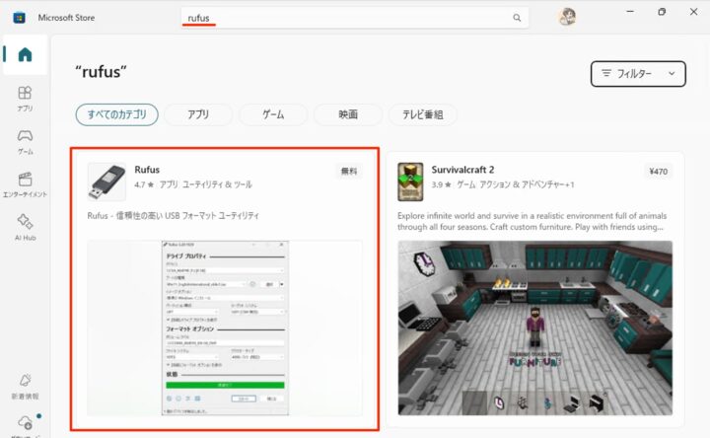This screenshot has height=438, width=710.
Task: Click the 無料 price badge on Rufus
Action: click(x=349, y=172)
